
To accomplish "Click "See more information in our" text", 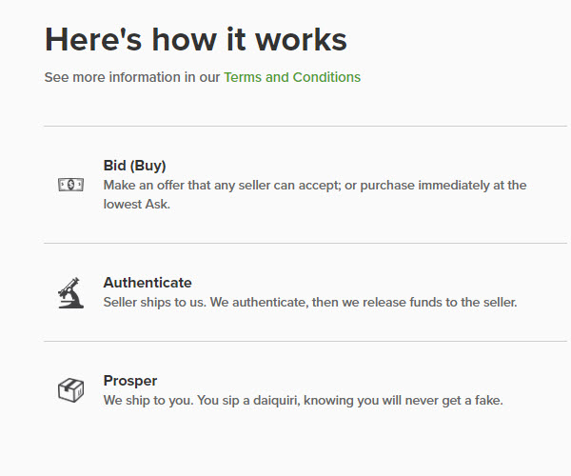I will tap(132, 77).
